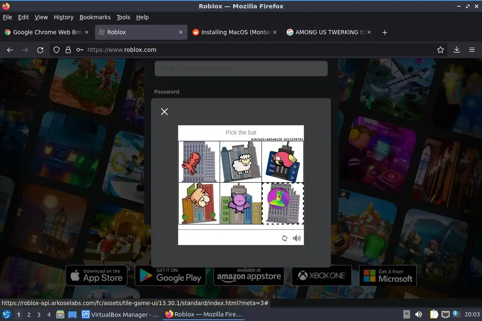Open the File menu
This screenshot has height=321, width=482.
[x=8, y=17]
